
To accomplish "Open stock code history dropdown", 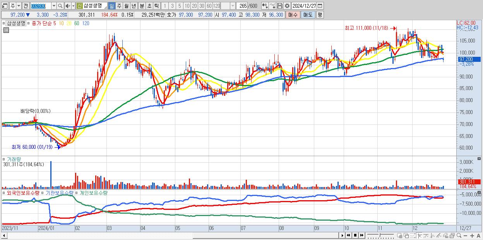I will pyautogui.click(x=54, y=6).
